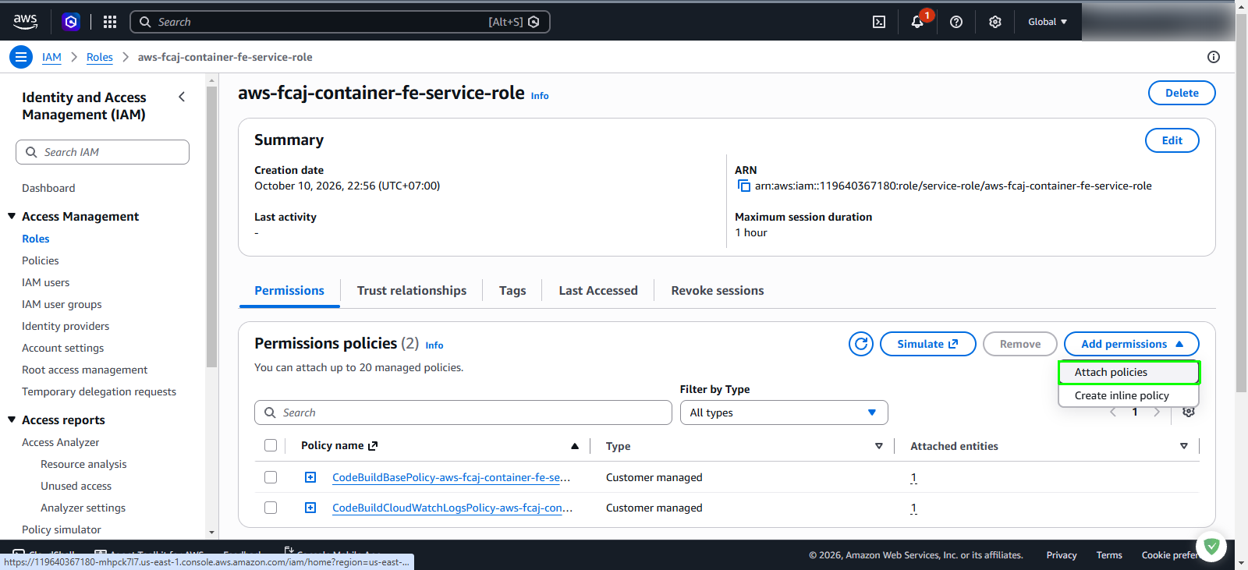Open IAM users in the sidebar

tap(46, 282)
